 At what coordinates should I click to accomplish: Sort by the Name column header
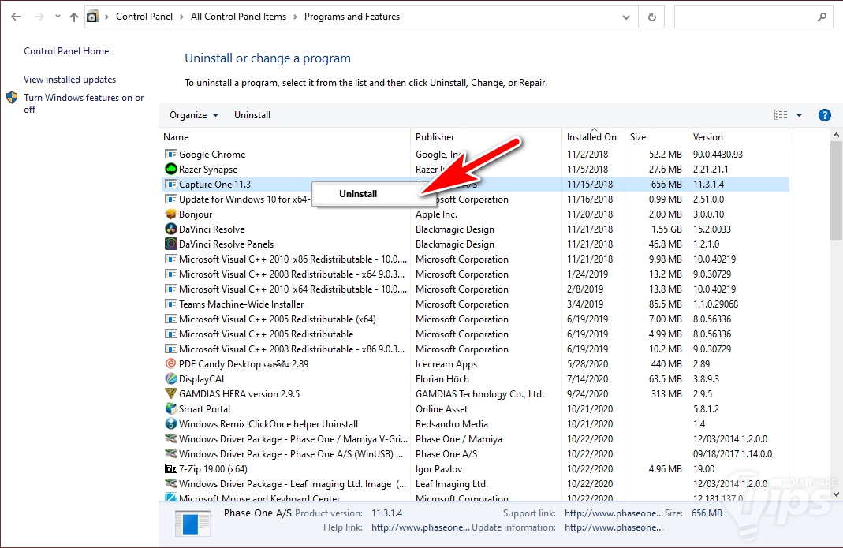tap(285, 137)
